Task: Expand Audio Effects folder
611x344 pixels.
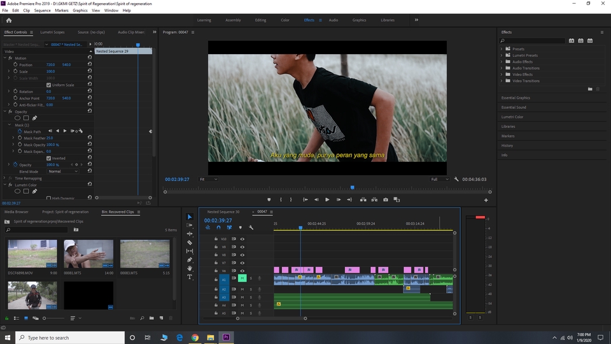Action: tap(502, 62)
